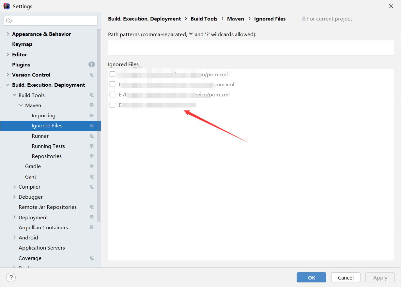Select Repositories under Maven
Image resolution: width=401 pixels, height=287 pixels.
(x=47, y=156)
